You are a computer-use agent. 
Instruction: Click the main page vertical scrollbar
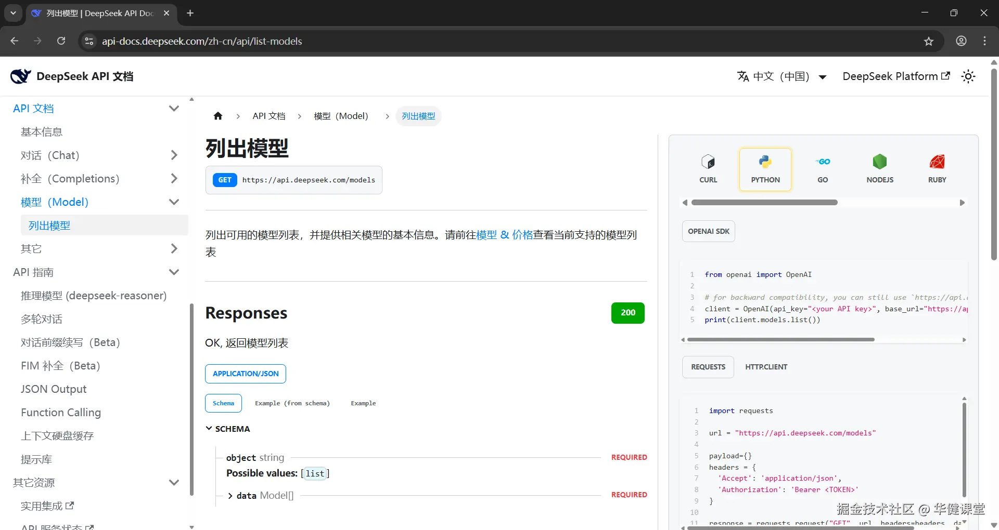tap(994, 164)
